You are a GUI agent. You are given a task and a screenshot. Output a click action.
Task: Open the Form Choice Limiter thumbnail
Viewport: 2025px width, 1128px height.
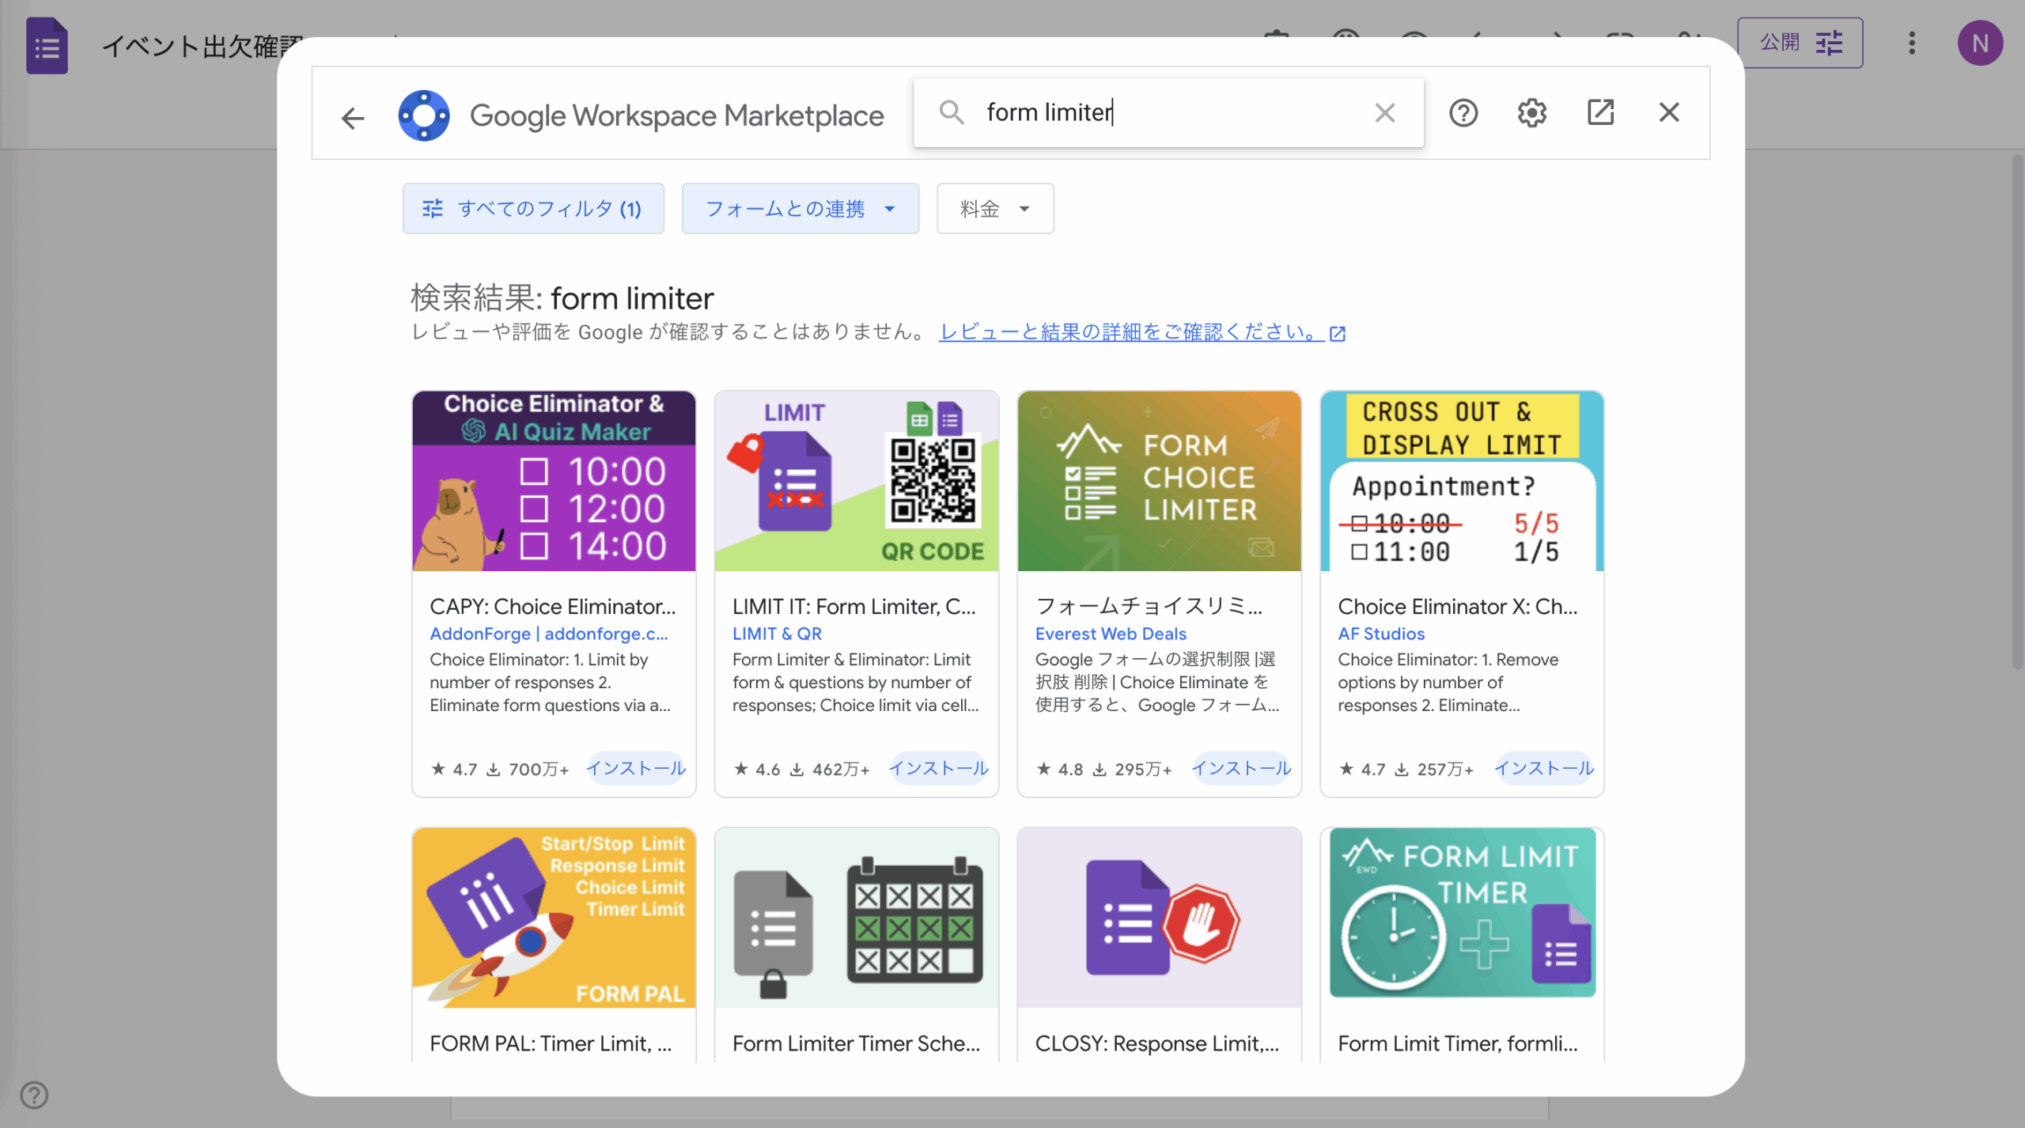pos(1160,481)
